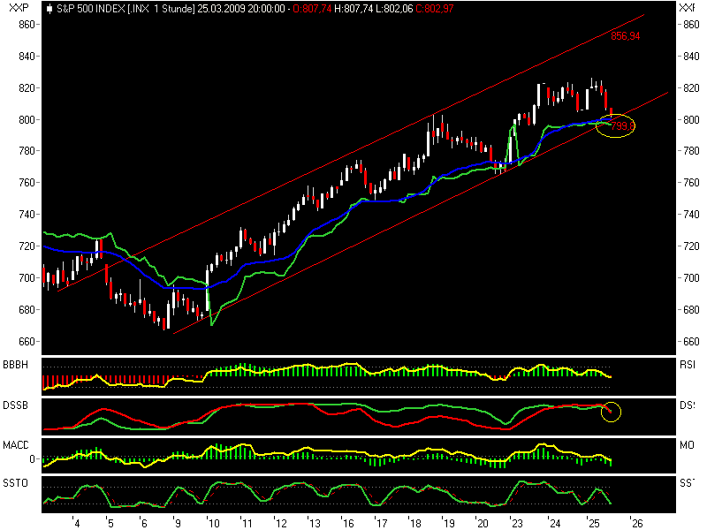Click the 660 tick on the left price axis
Viewport: 707px width, 530px height.
(x=27, y=342)
